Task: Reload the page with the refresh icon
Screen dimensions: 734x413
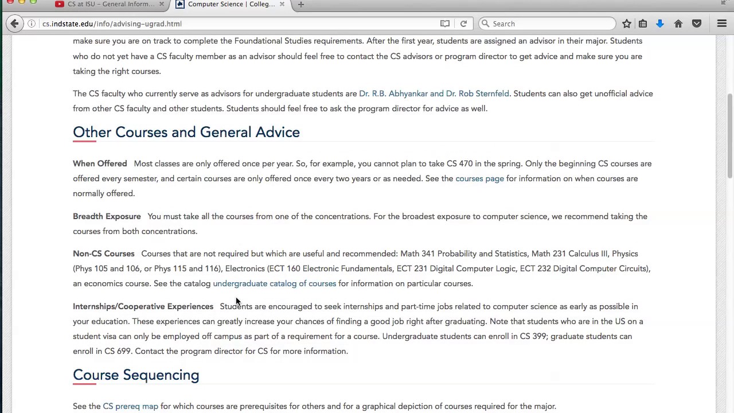Action: click(x=463, y=24)
